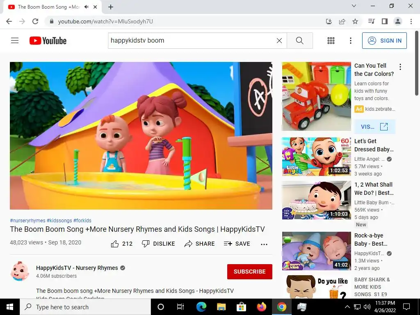The height and width of the screenshot is (315, 420).
Task: Bookmark this page with the star
Action: 355,21
